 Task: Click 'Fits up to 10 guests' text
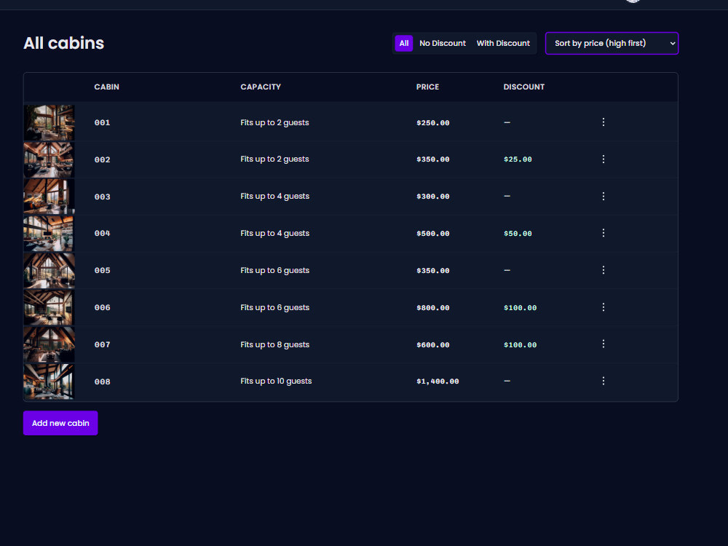point(276,381)
